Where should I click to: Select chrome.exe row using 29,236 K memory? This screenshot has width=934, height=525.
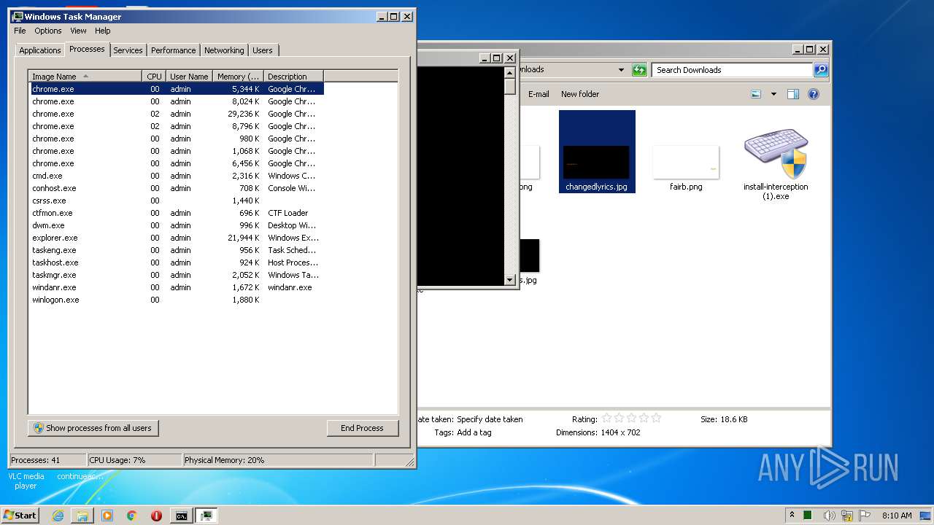[x=176, y=114]
